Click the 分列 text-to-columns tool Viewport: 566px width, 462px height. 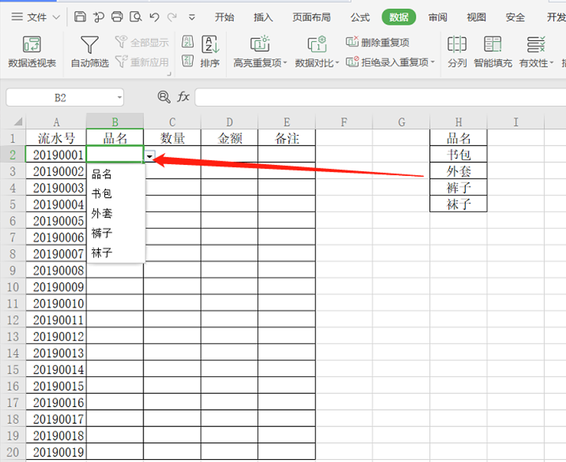(457, 52)
